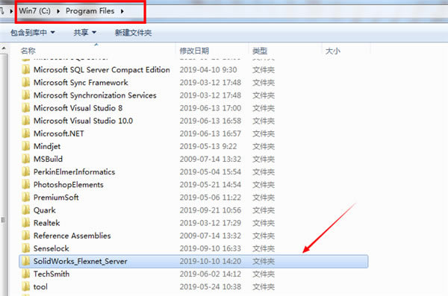
Task: Open the 共享 dropdown menu
Action: [x=84, y=33]
